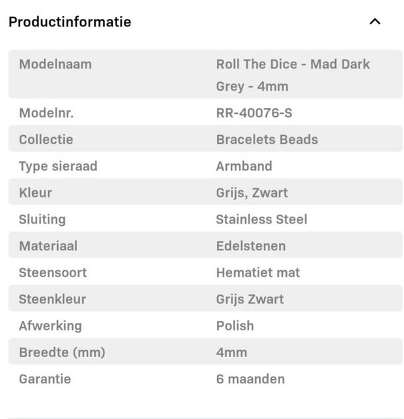Select the Breedte (mm) label
The image size is (404, 419).
point(62,352)
